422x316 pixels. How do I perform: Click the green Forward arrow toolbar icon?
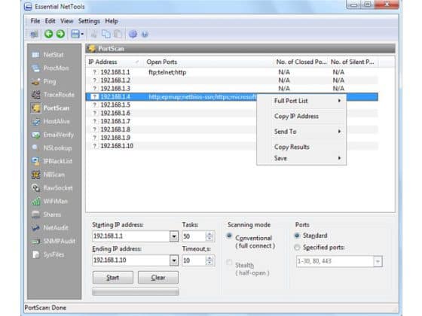[60, 34]
